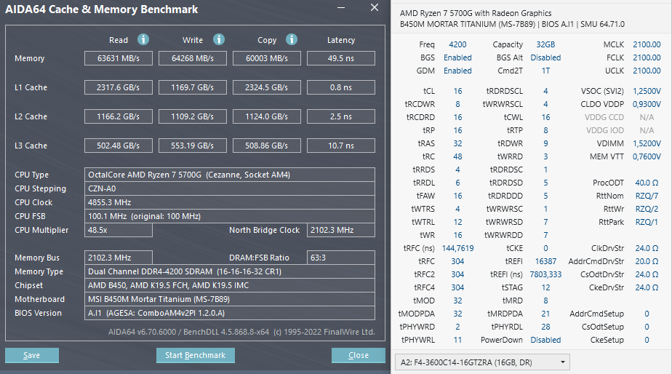Click the Capacity value 32GB

[x=545, y=44]
